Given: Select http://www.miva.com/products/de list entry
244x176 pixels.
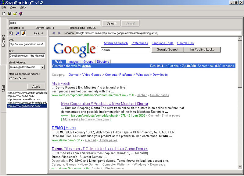Looking at the screenshot, I should 27,93.
